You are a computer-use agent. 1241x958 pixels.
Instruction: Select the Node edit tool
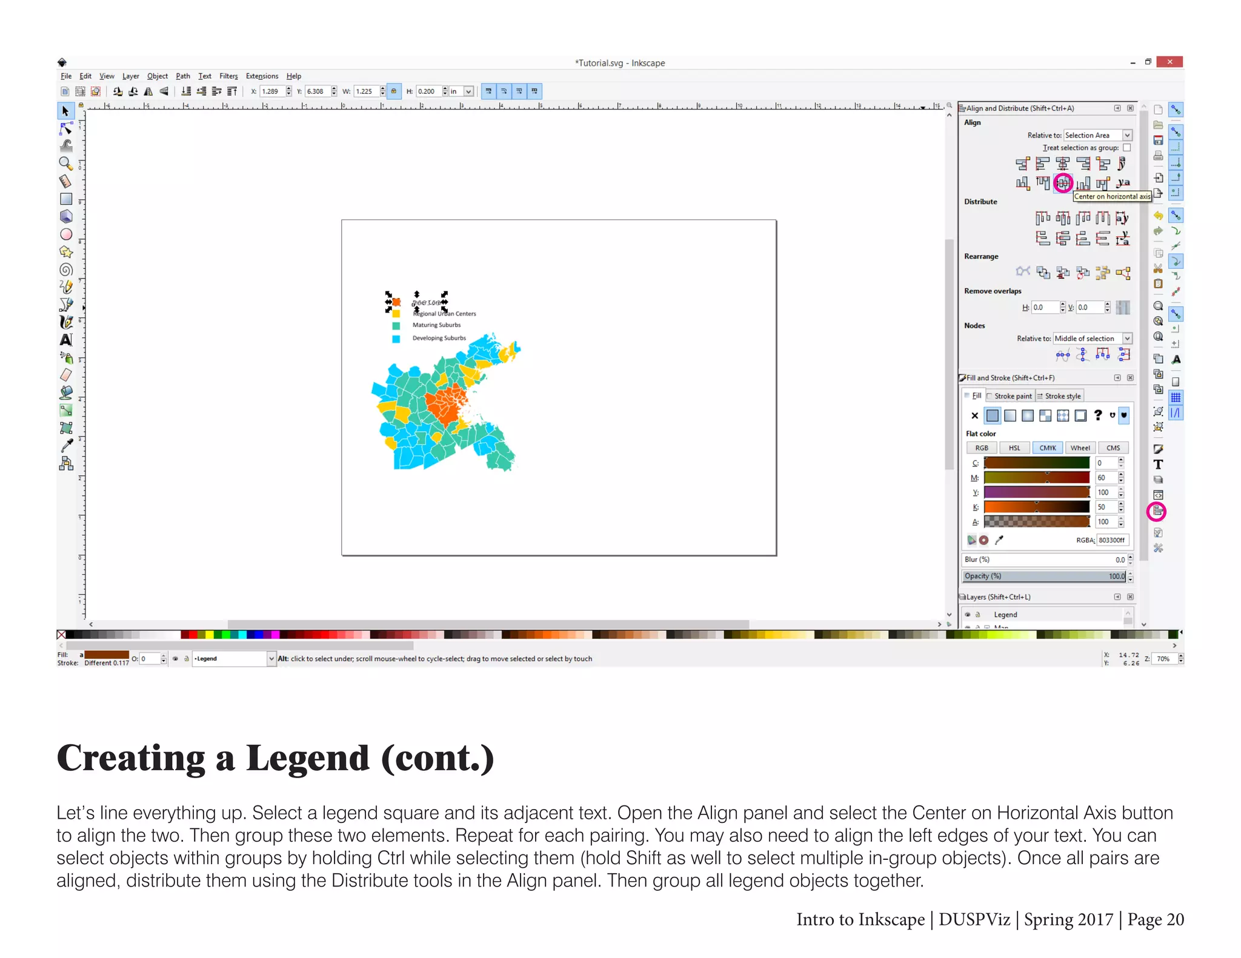pos(65,128)
